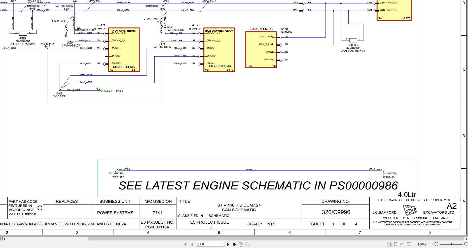This screenshot has width=468, height=248.
Task: Zoom out using the minus icon
Action: coord(437,244)
